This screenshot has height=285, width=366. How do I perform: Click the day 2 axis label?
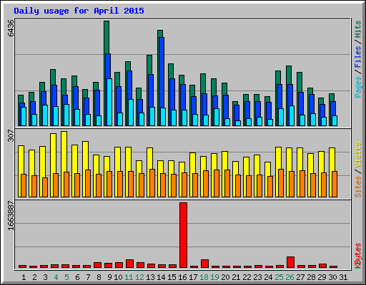coord(34,277)
